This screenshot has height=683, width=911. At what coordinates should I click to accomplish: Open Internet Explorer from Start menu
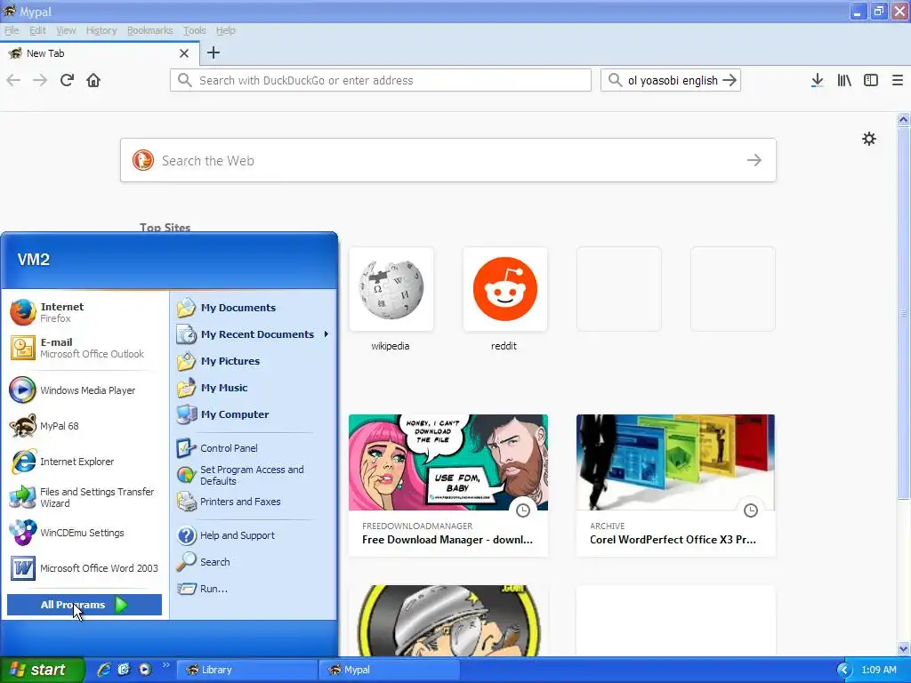pos(85,462)
